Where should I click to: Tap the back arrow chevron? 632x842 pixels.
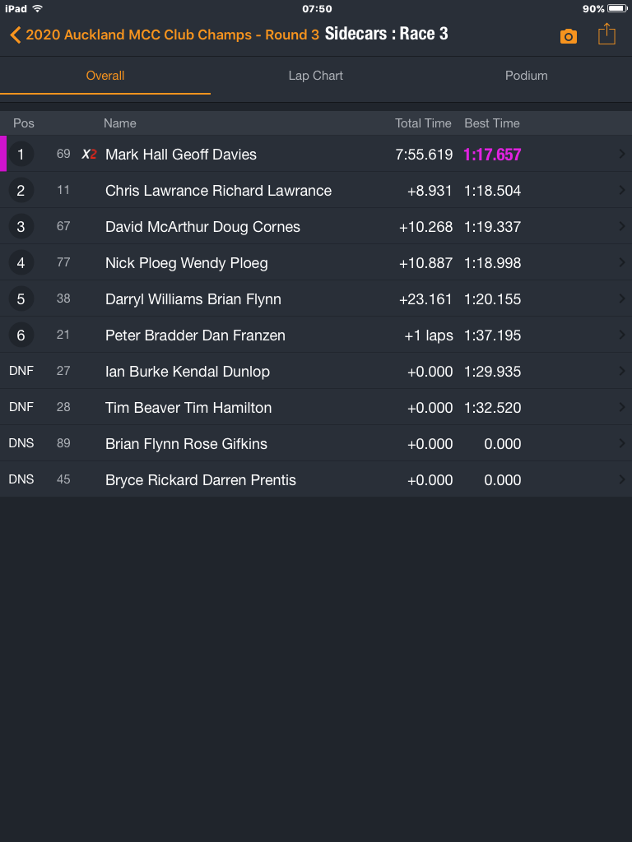pyautogui.click(x=15, y=35)
